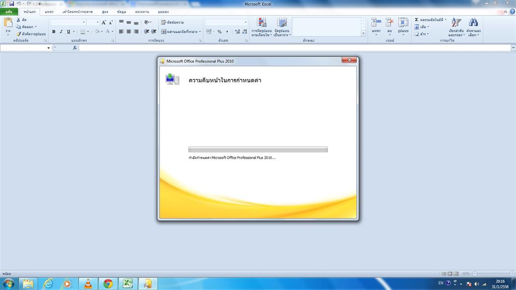Open the Name Box dropdown arrow
516x290 pixels.
tap(48, 48)
